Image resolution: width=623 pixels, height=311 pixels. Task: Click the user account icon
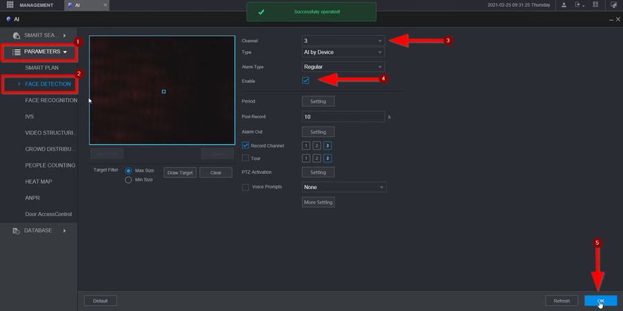click(563, 5)
